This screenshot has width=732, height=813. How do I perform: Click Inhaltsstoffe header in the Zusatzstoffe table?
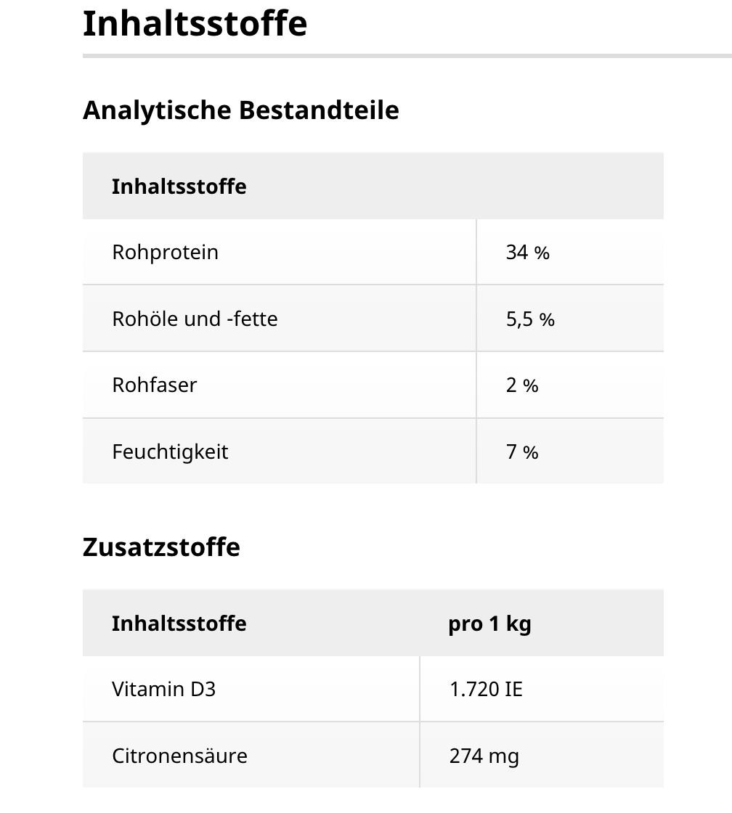tap(179, 624)
